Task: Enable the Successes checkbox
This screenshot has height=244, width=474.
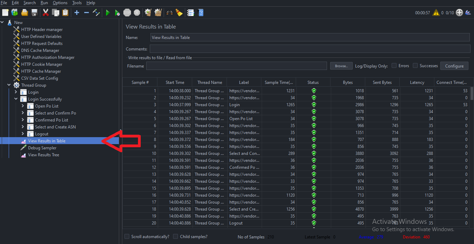Action: [415, 65]
